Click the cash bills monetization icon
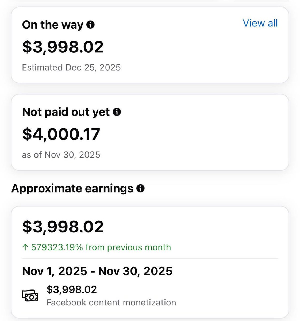Screen dimensions: 300x321 (x=30, y=296)
